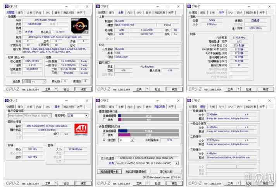
Task: Expand 工具 arrow in the 主板 window
Action: point(147,89)
